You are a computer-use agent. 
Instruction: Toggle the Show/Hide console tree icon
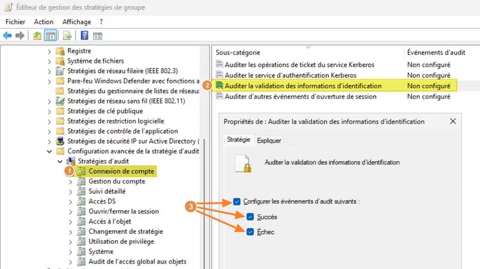[x=50, y=36]
